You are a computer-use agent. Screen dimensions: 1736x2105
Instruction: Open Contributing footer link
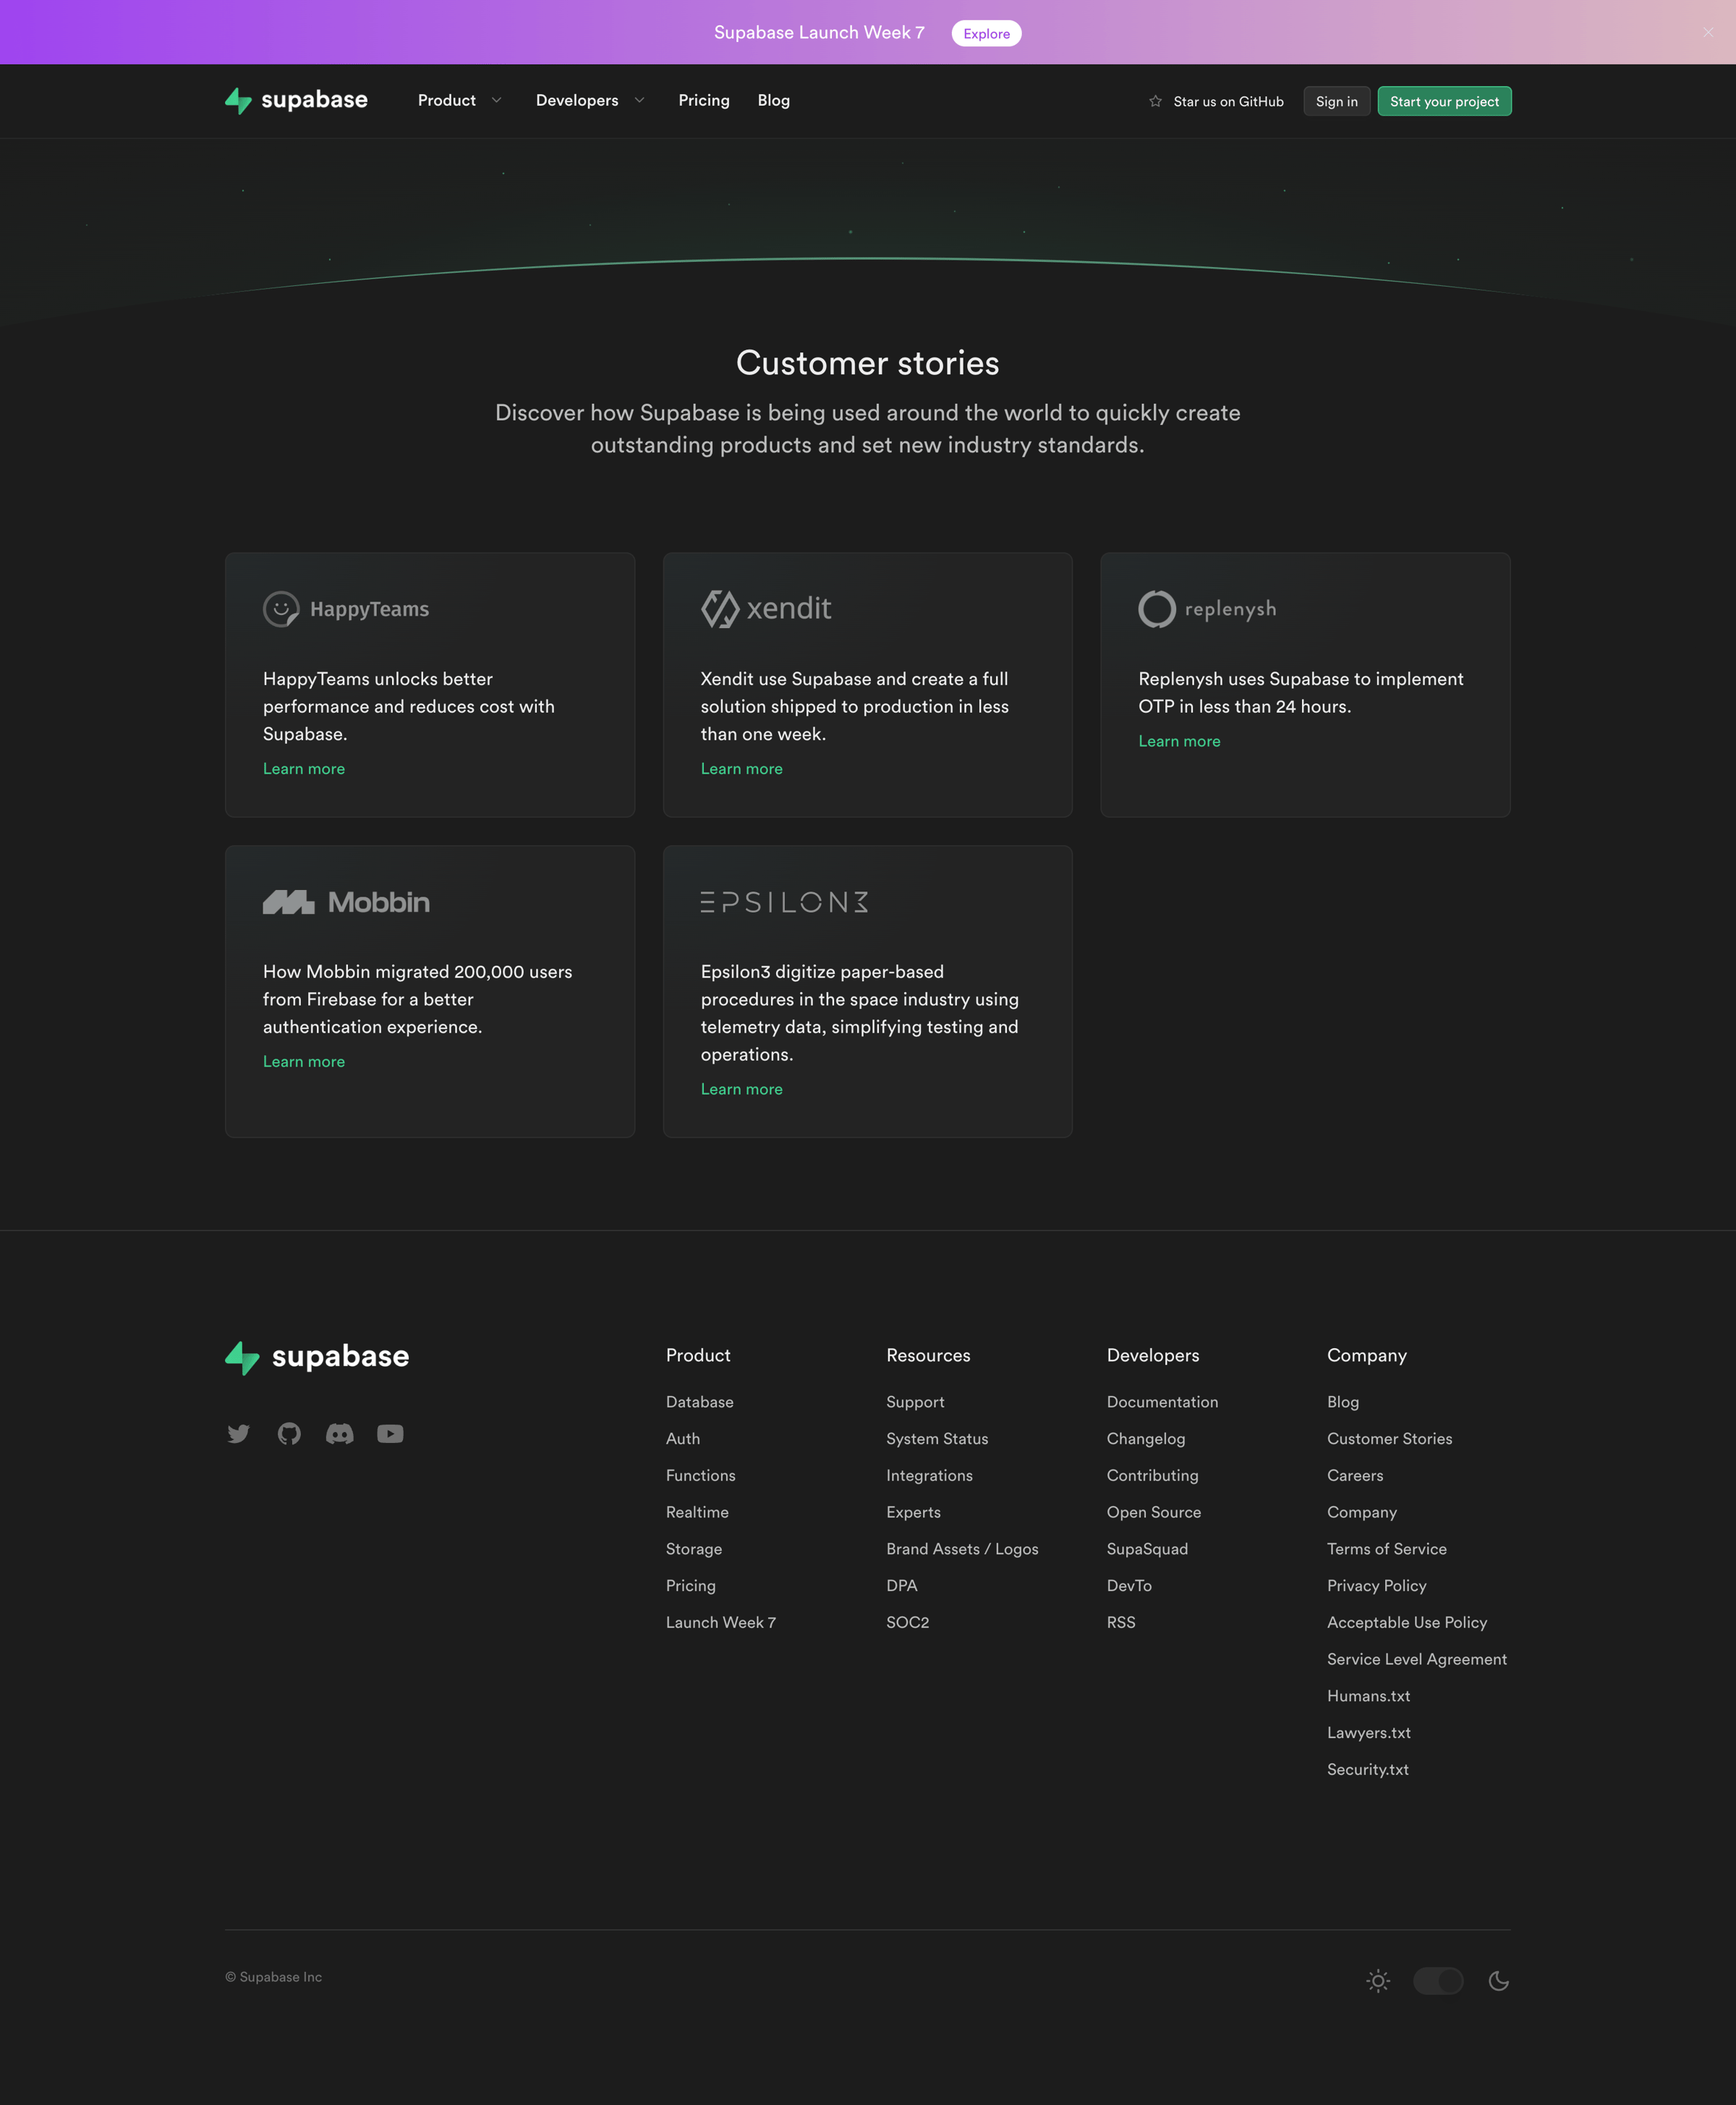(x=1153, y=1475)
